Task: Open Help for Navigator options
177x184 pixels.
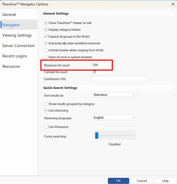Action: pos(165,181)
